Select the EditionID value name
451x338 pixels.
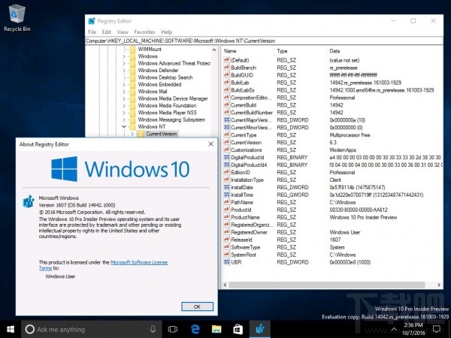241,173
